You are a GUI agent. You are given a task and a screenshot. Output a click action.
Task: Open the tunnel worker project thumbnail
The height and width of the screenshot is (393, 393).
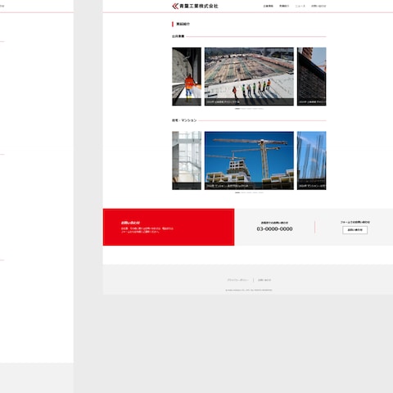click(187, 76)
